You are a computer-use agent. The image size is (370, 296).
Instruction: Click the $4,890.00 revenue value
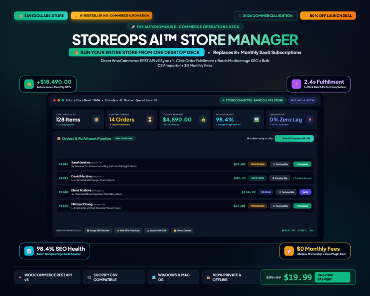pyautogui.click(x=177, y=120)
